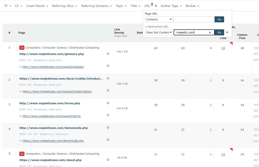Click Go for Page URL filter
The width and height of the screenshot is (259, 167).
(219, 19)
